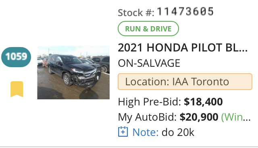Click the ON-SALVAGE title type text
258x148 pixels.
click(149, 63)
